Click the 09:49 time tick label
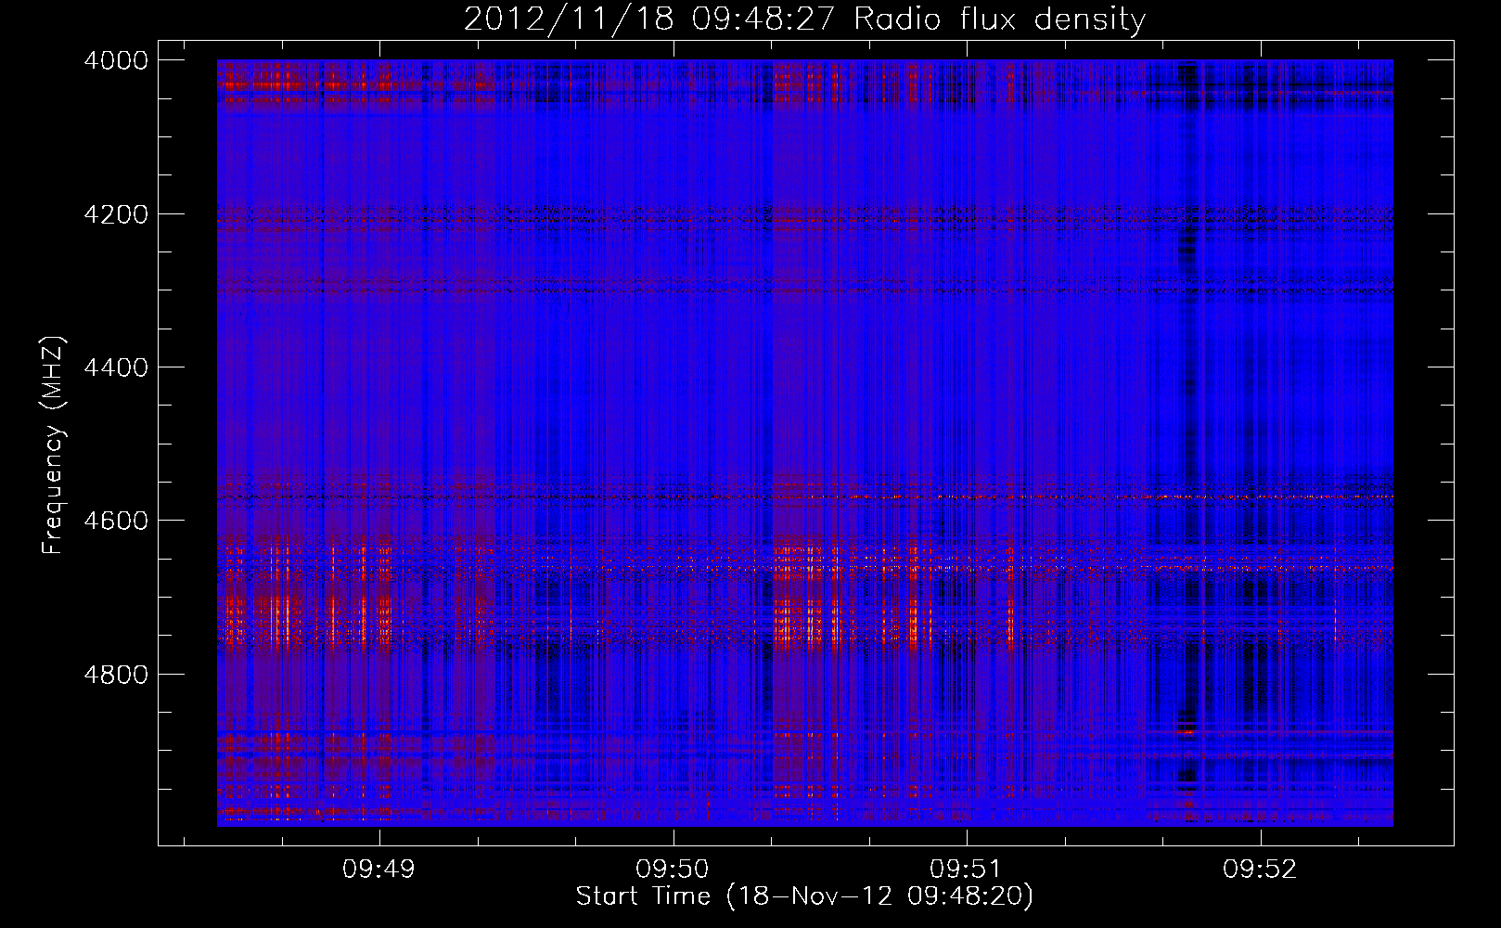 click(378, 870)
